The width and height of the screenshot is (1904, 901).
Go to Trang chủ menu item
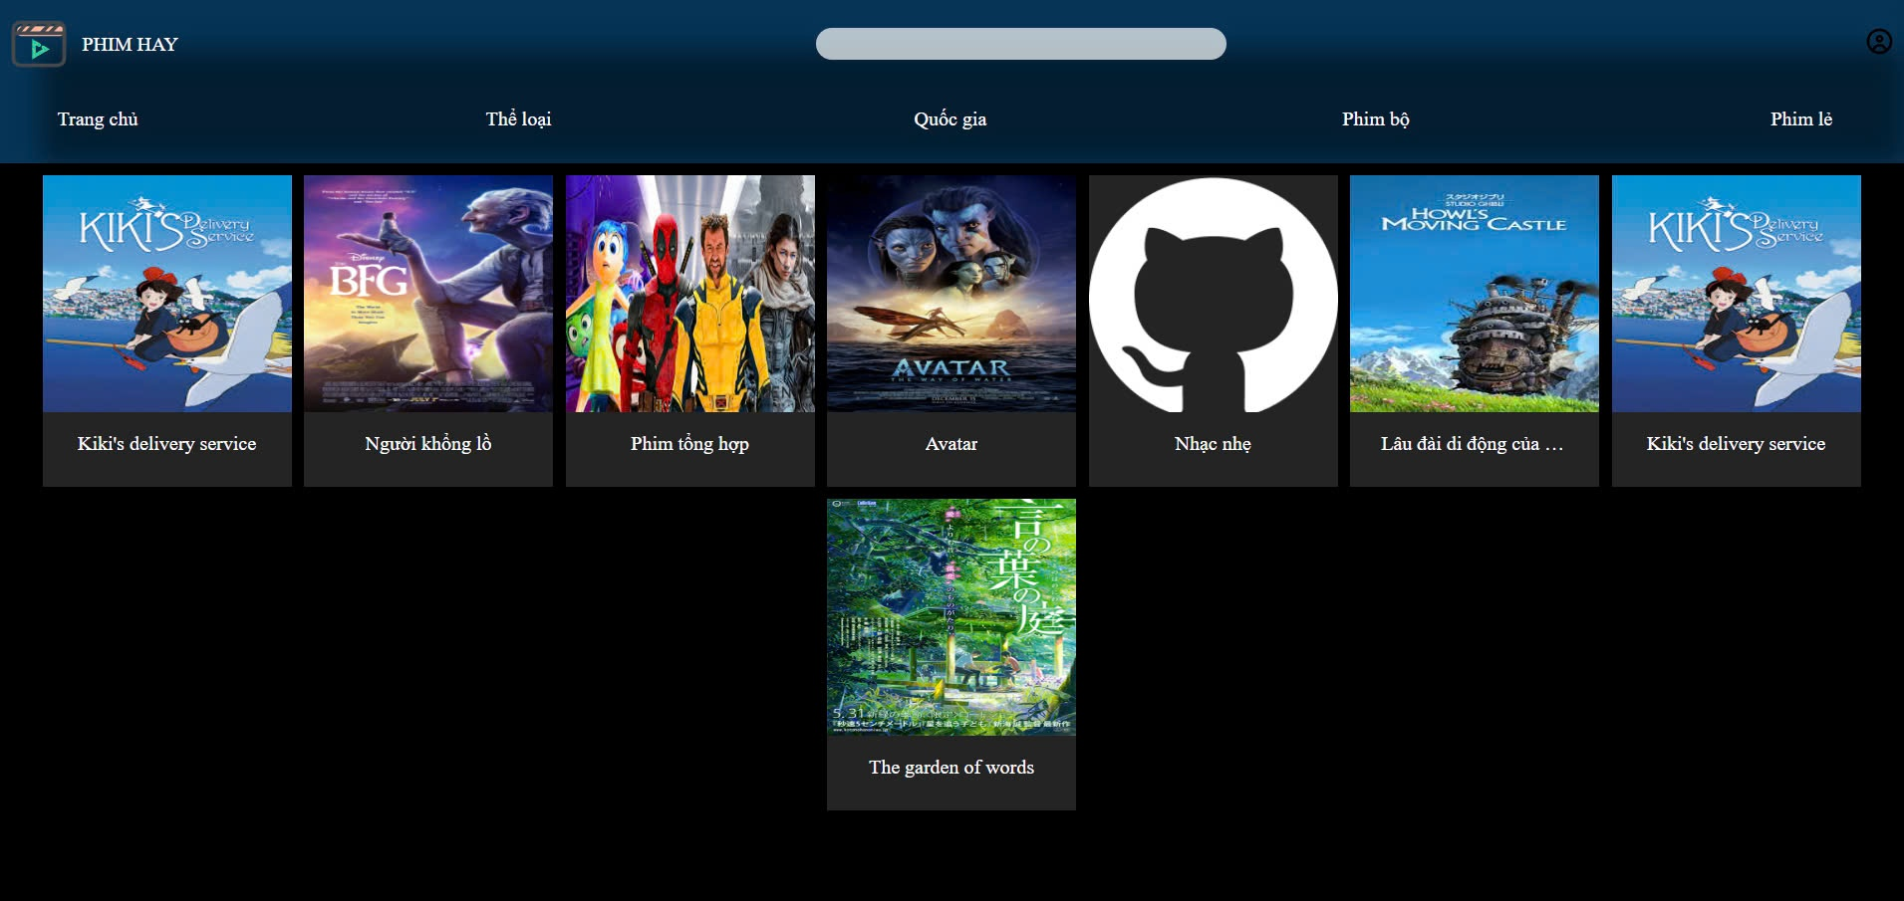pyautogui.click(x=98, y=119)
